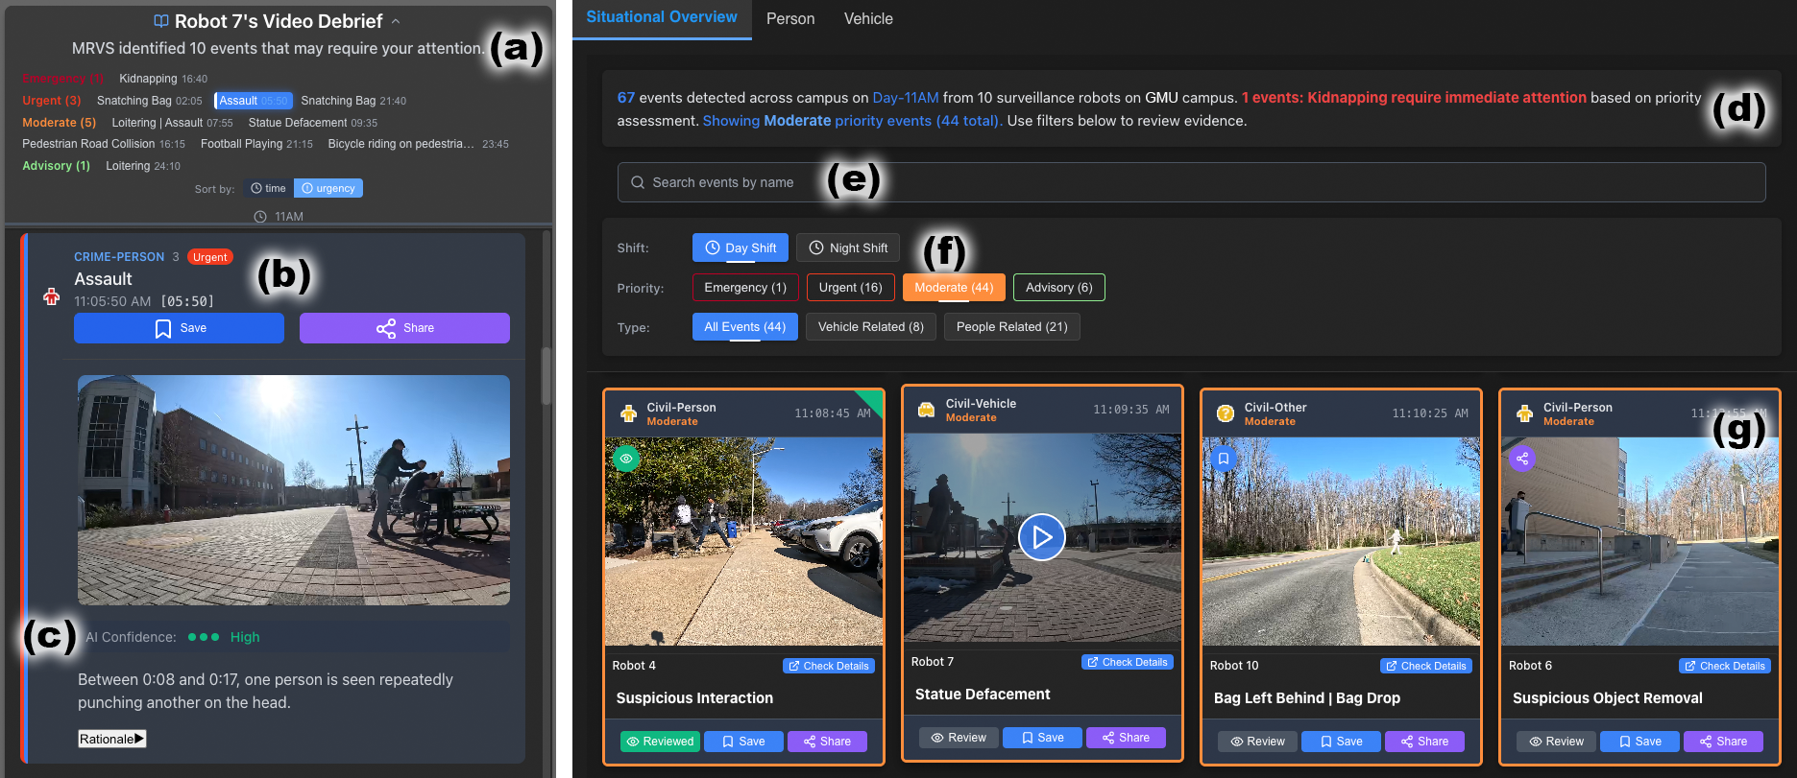The width and height of the screenshot is (1797, 778).
Task: Switch to Night Shift filter
Action: [x=848, y=248]
